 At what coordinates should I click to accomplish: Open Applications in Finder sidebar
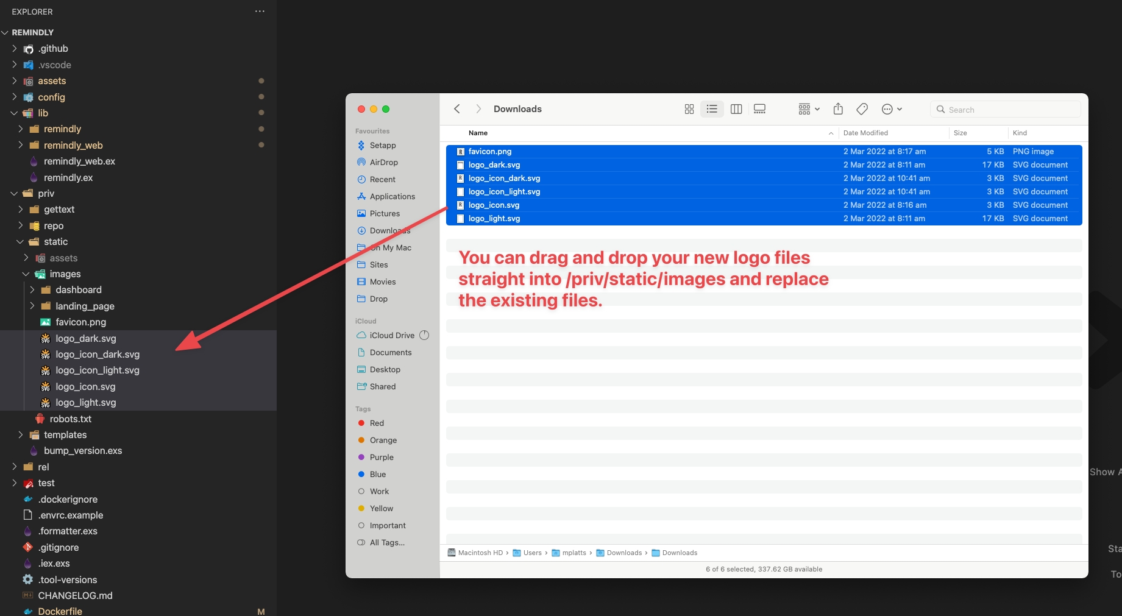coord(392,197)
